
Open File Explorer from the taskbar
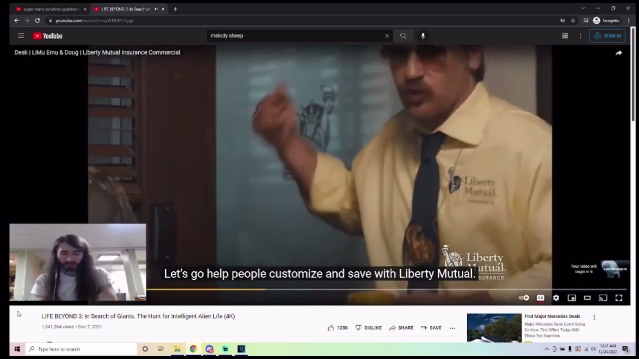coord(177,349)
